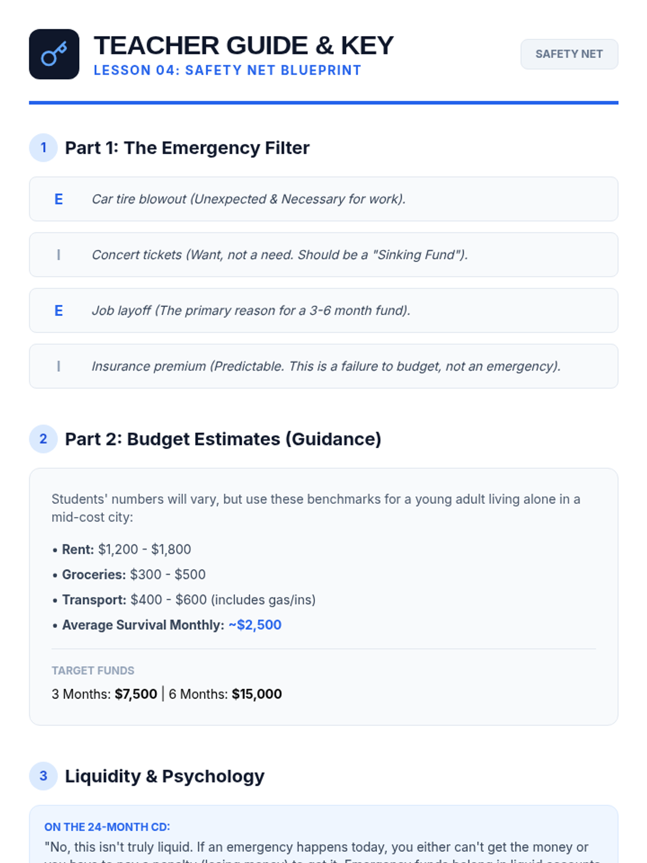Click the number 2 circle beside Budget Estimates
This screenshot has height=863, width=647.
point(43,439)
